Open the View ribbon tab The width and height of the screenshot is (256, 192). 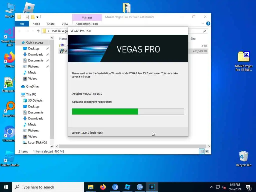pyautogui.click(x=65, y=24)
